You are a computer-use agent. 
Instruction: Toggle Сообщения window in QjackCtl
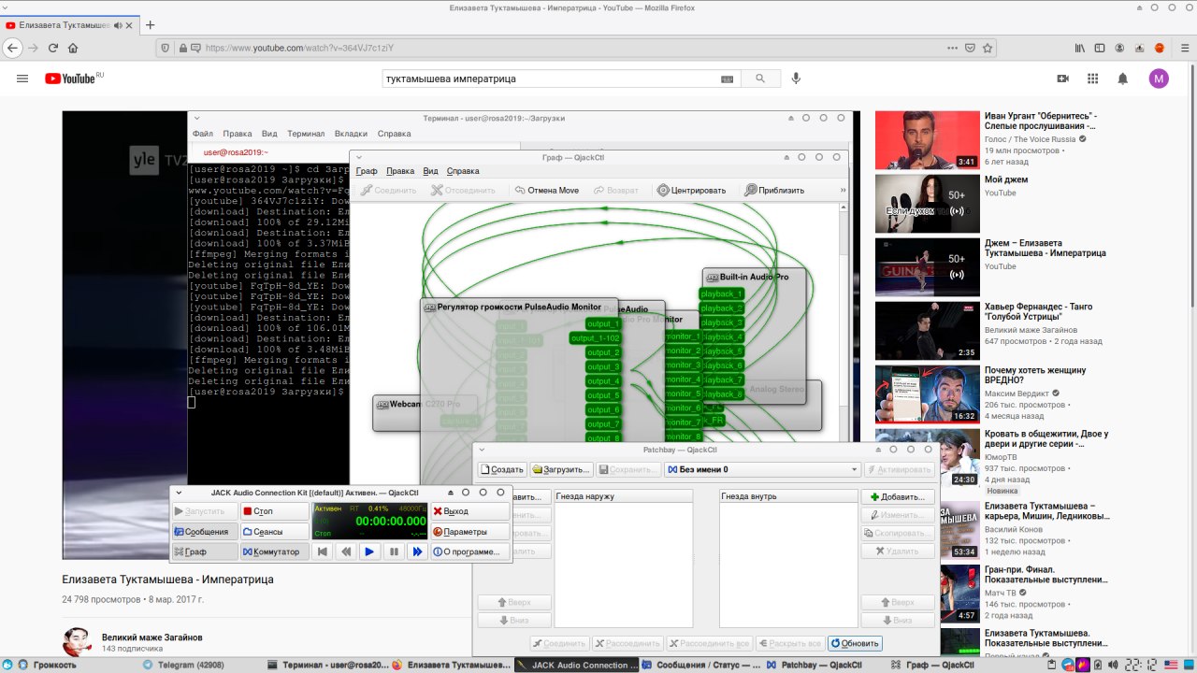click(205, 532)
